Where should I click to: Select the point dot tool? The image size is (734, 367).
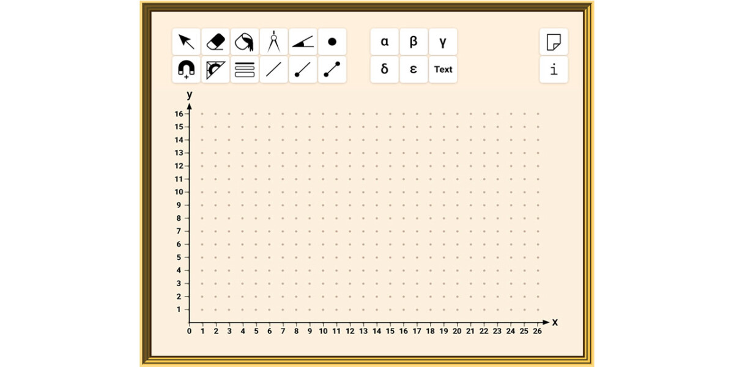coord(332,42)
